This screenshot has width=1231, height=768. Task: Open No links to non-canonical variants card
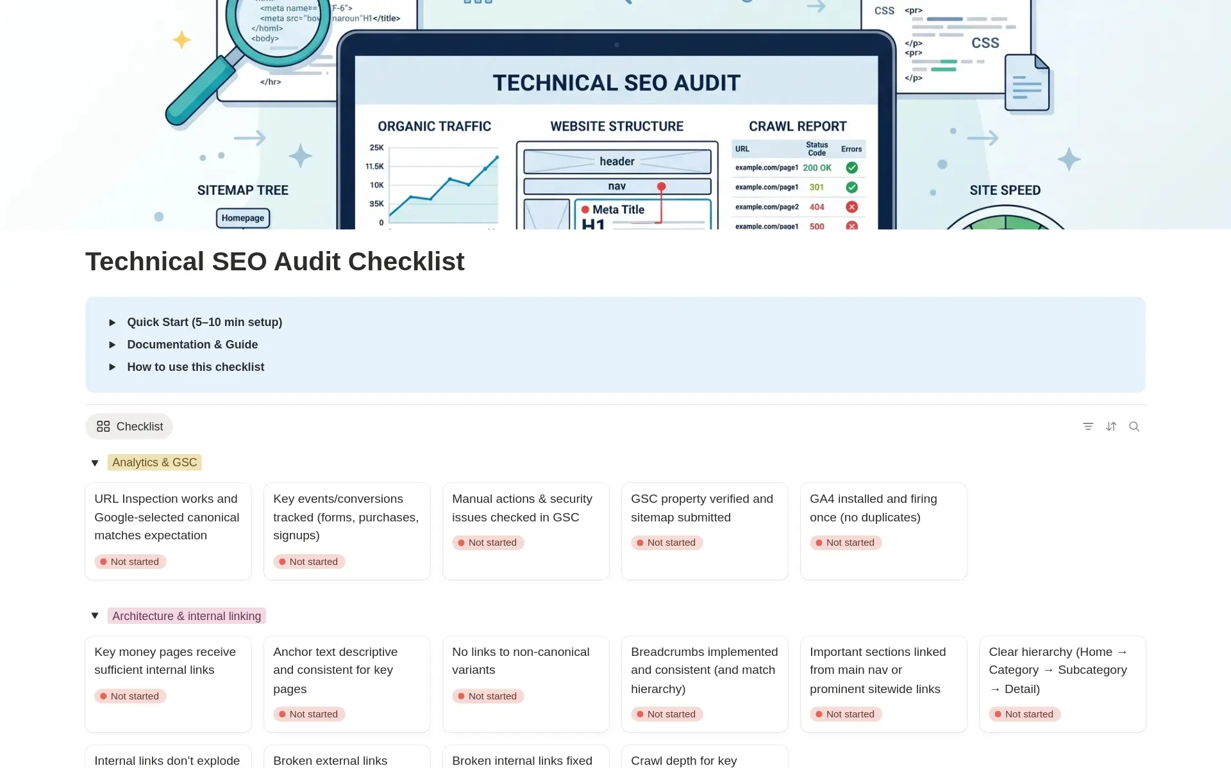pyautogui.click(x=526, y=684)
